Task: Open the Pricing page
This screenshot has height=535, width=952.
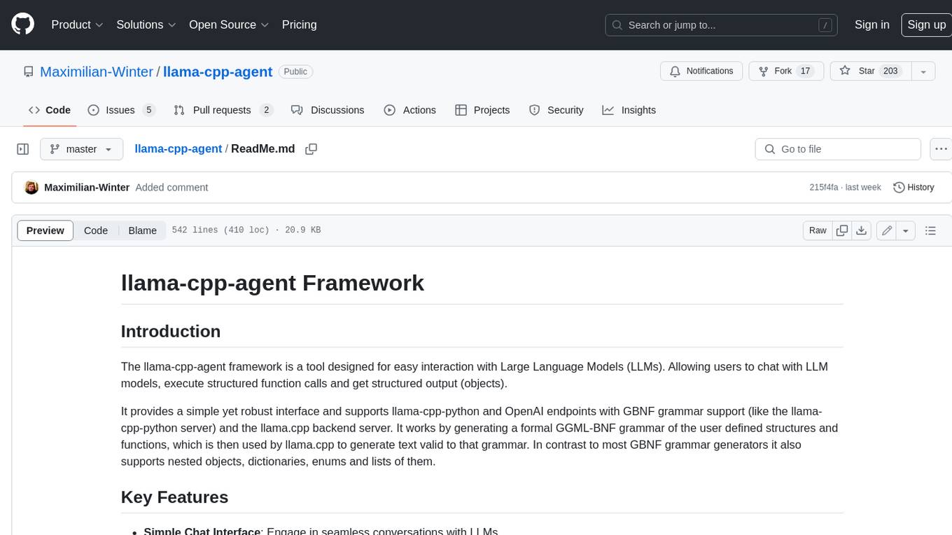Action: tap(299, 25)
